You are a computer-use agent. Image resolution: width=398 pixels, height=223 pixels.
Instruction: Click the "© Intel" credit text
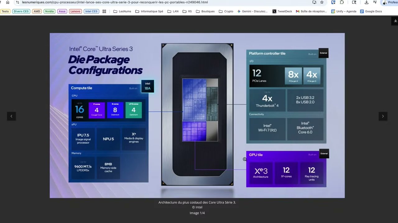pos(197,208)
